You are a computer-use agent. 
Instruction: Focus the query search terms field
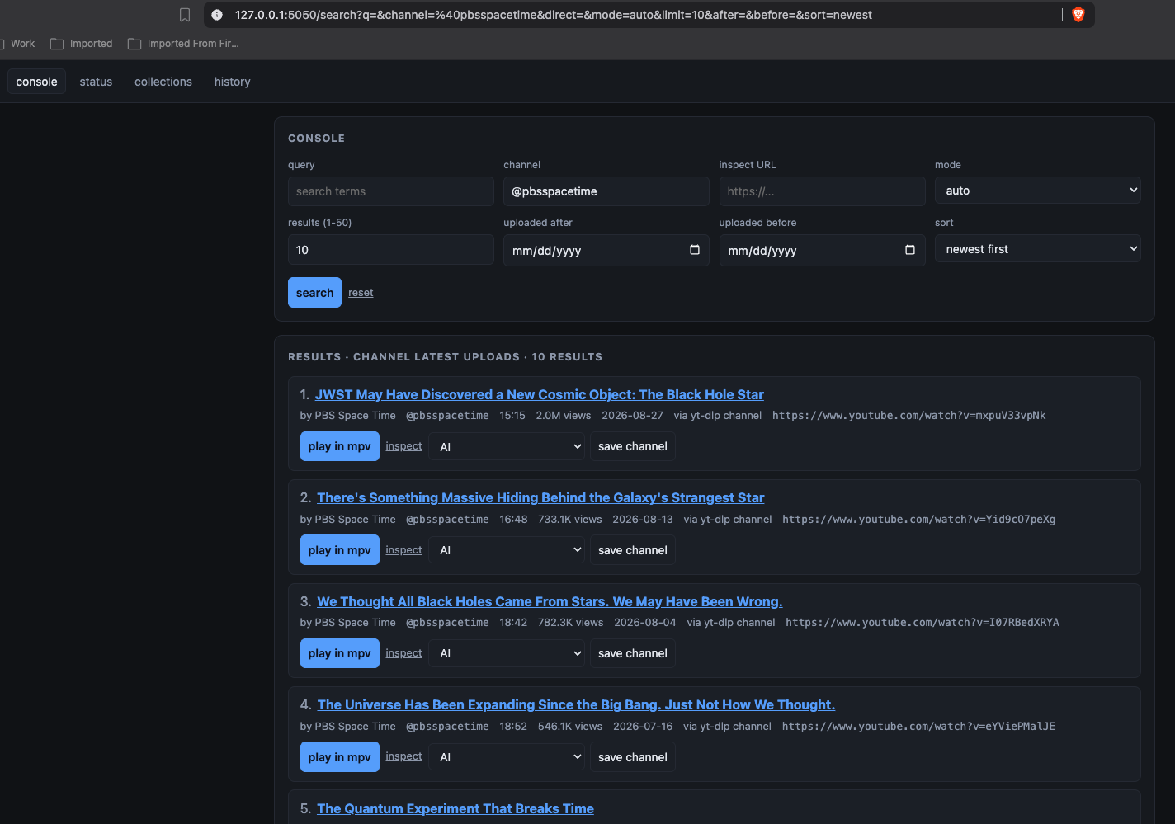point(391,191)
